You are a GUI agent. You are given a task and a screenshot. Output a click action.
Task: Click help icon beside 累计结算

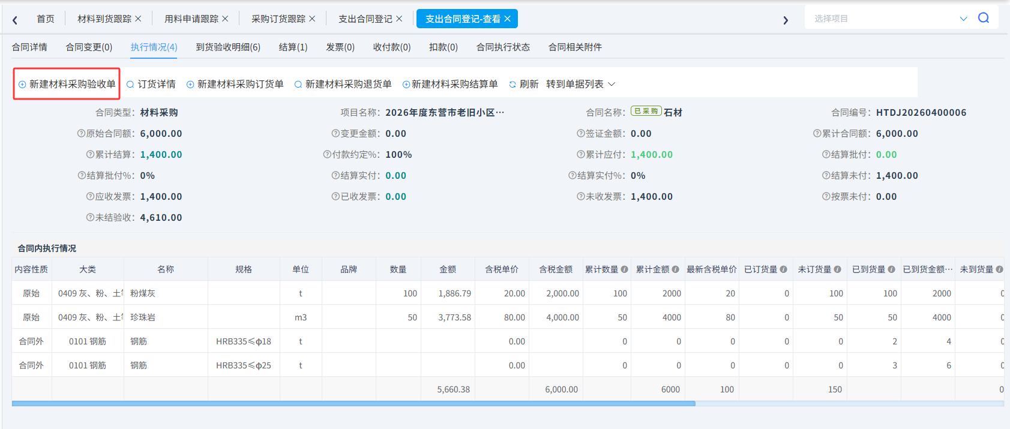click(90, 154)
